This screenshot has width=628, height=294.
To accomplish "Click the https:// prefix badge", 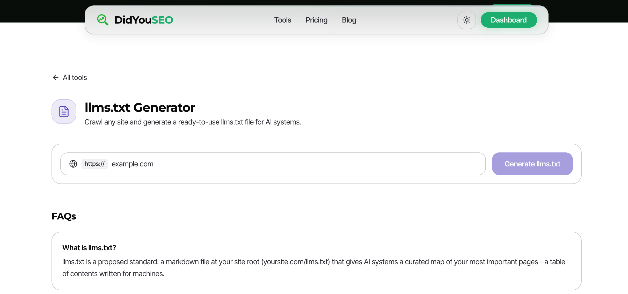I will (94, 164).
